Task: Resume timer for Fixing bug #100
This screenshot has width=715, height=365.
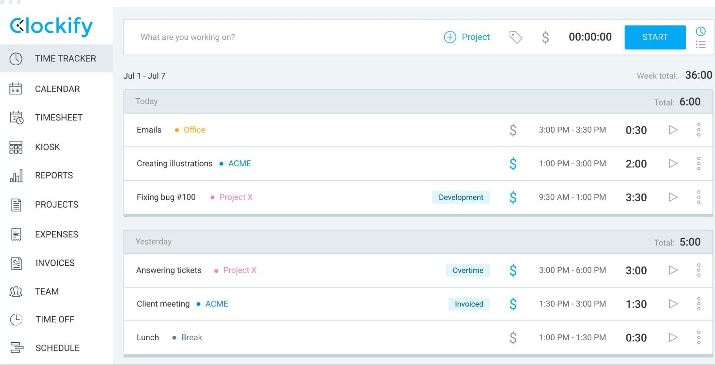Action: point(673,197)
